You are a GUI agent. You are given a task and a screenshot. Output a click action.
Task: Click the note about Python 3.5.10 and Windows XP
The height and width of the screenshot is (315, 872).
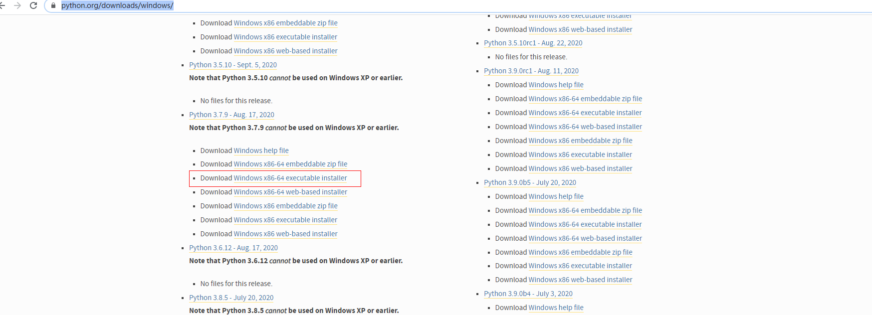click(296, 78)
